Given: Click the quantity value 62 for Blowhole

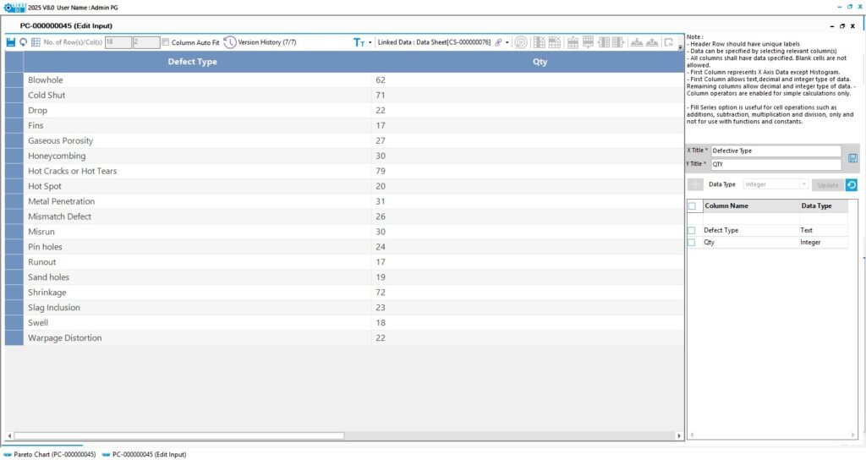Looking at the screenshot, I should point(381,80).
